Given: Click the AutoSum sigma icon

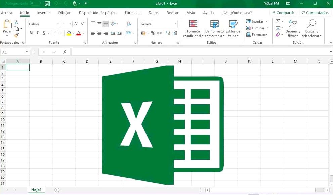Looking at the screenshot, I should pyautogui.click(x=278, y=21).
